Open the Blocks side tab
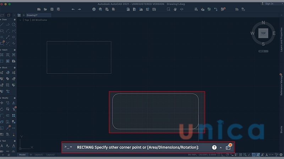Screen dimensions: 284x159 (x=281, y=129)
